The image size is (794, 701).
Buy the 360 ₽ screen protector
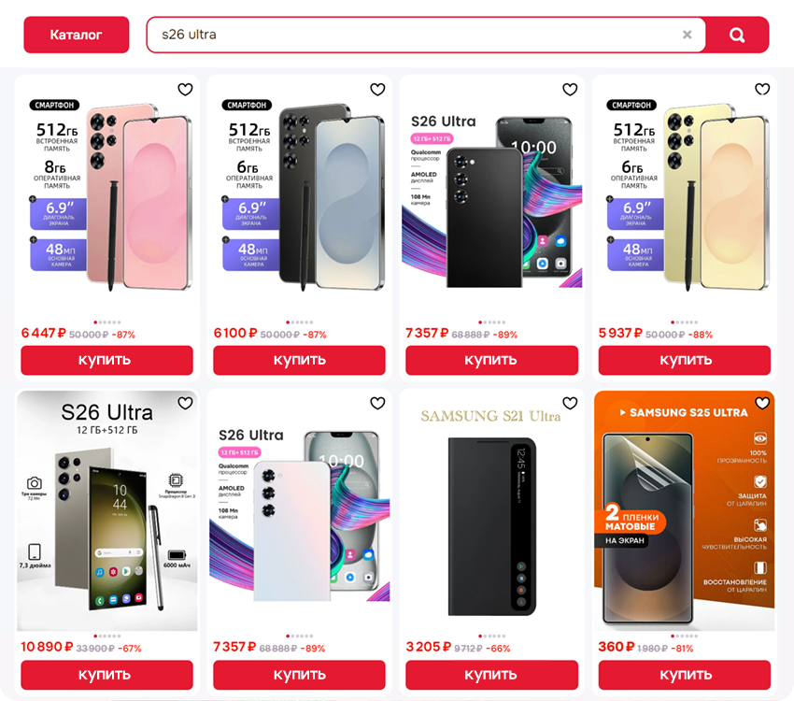click(x=685, y=675)
